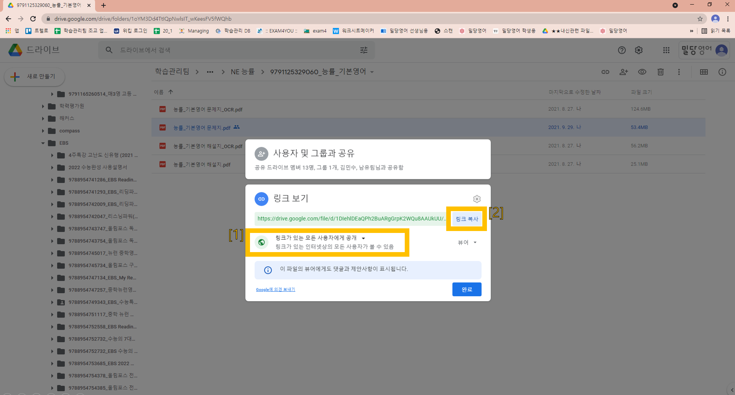Click the Google Drive logo icon
Viewport: 735px width, 395px height.
click(15, 50)
